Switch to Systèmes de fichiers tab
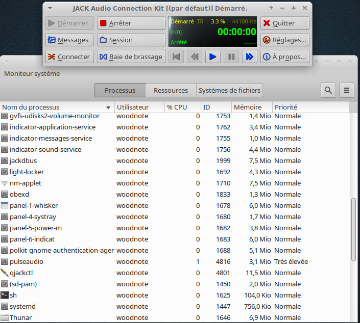 [229, 90]
